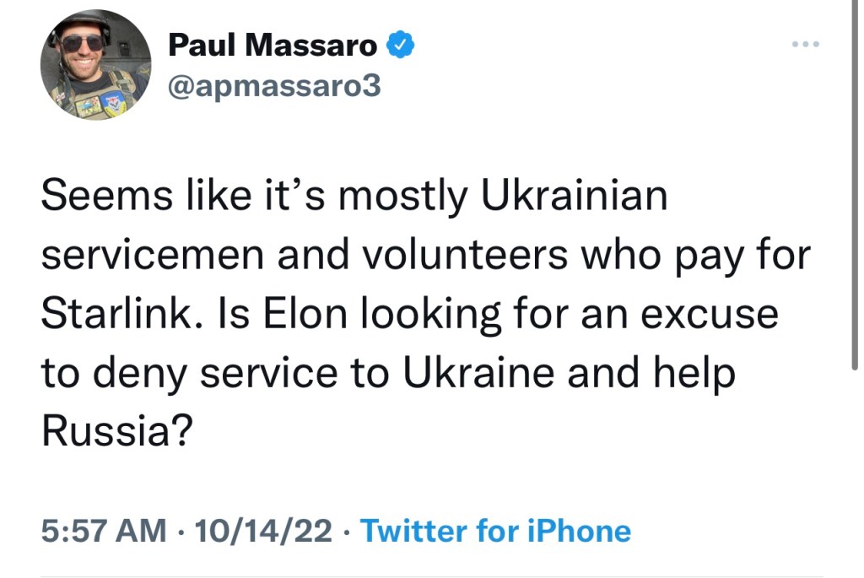Click the 5:57 AM timestamp
864x578 pixels.
103,531
